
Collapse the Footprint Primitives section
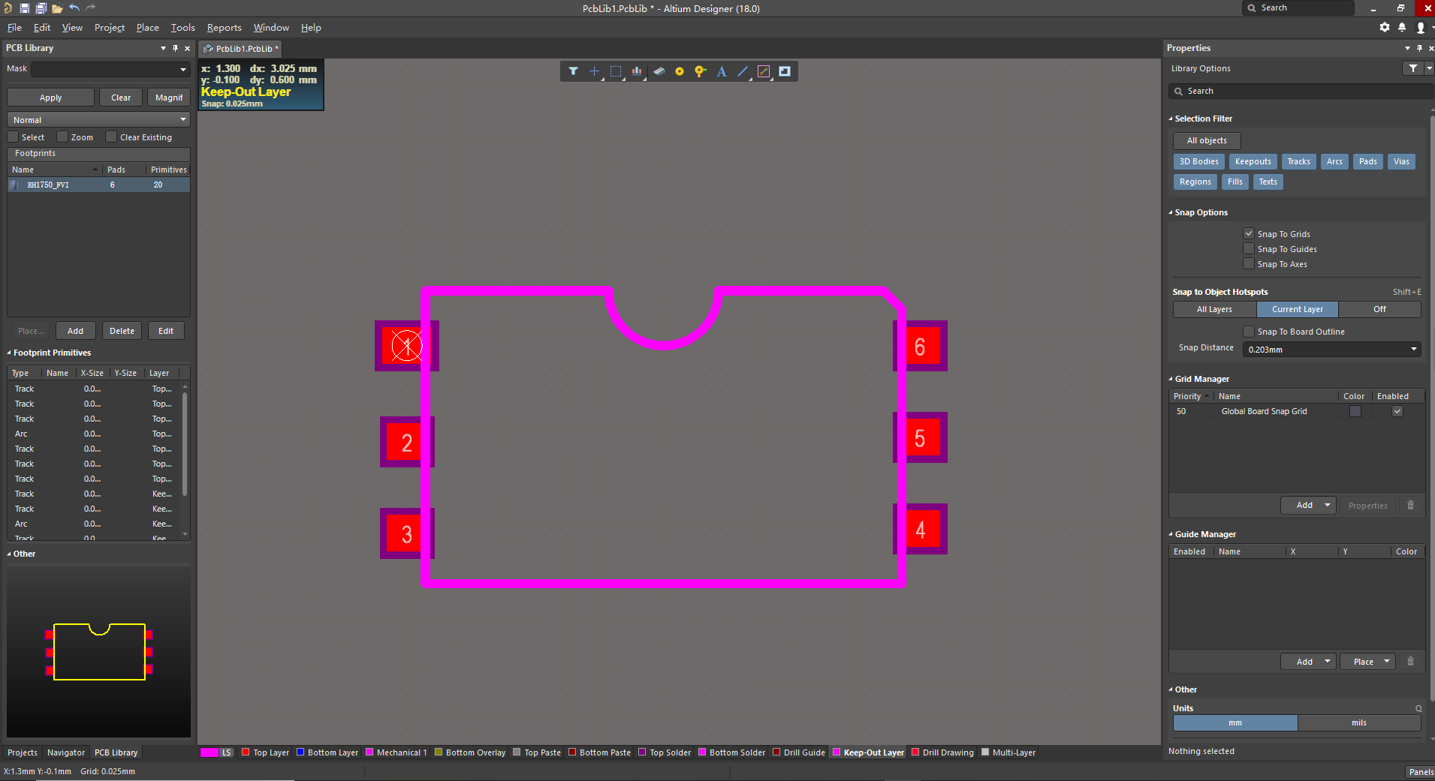pos(9,353)
